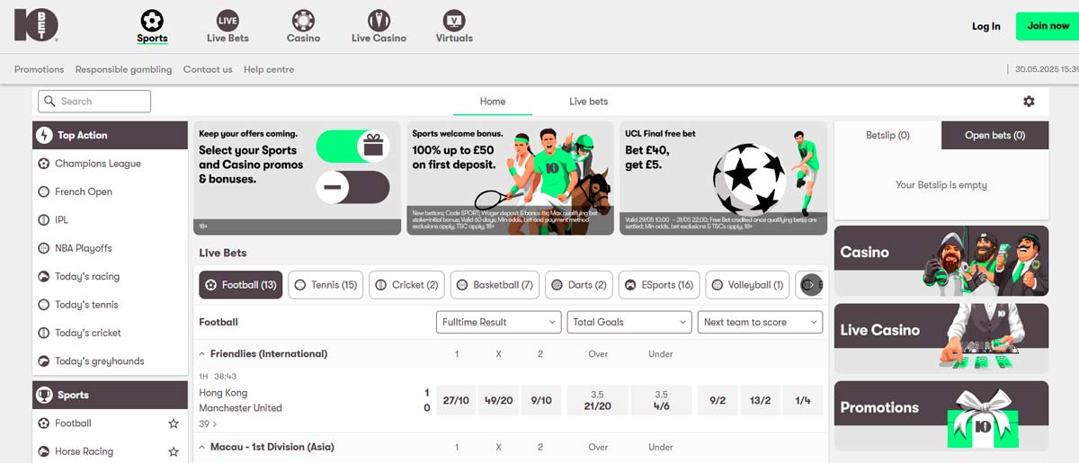Select the Darts (2) filter

pos(579,285)
